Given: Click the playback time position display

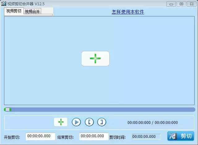Looking at the screenshot, I should coord(153,122).
